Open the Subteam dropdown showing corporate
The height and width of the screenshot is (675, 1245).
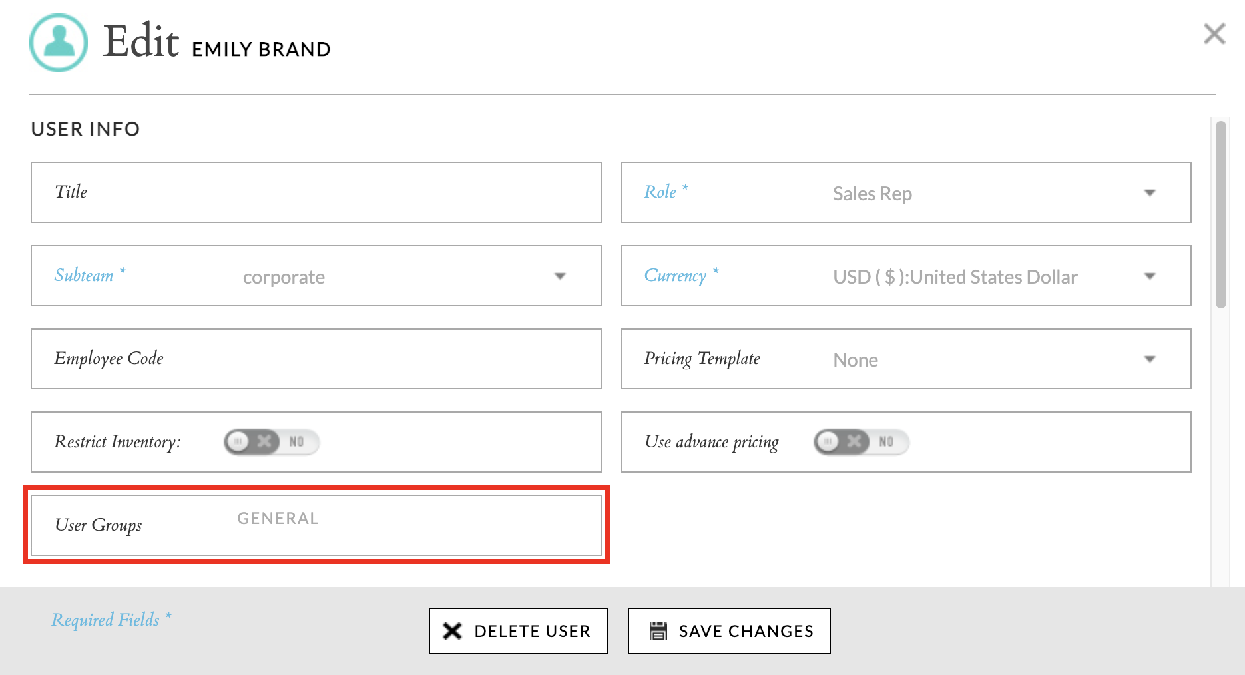[x=316, y=276]
